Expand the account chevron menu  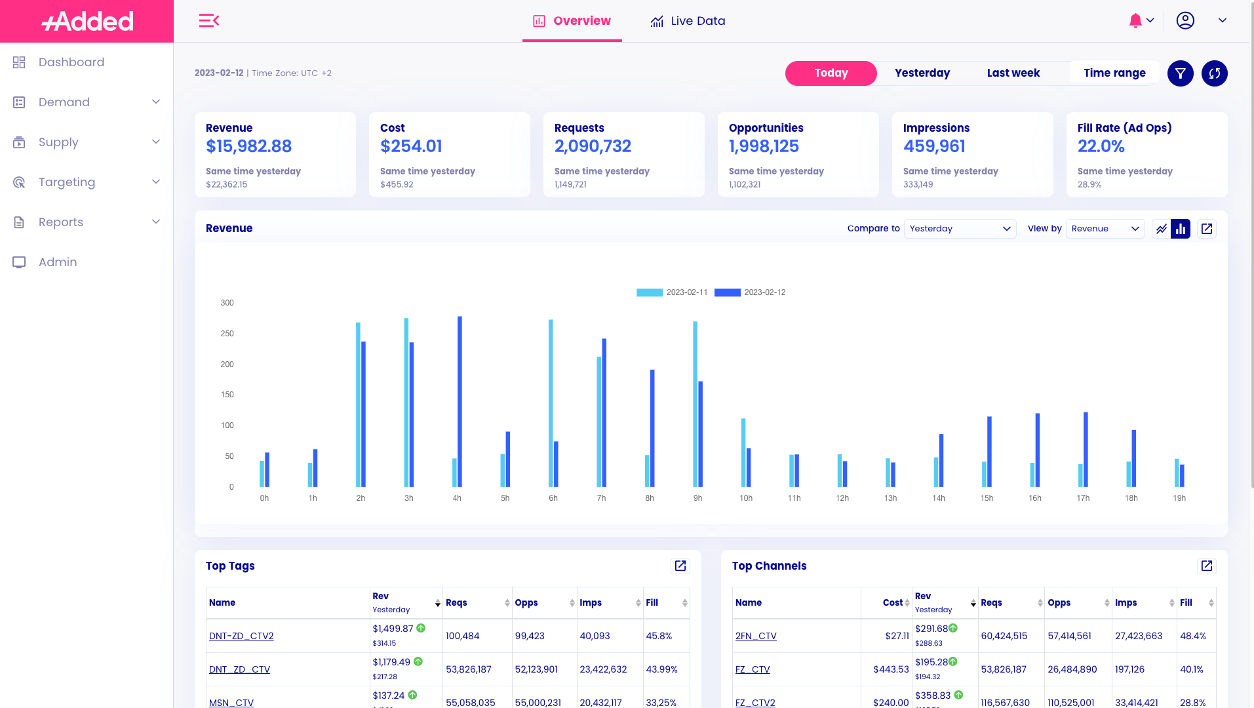1223,20
